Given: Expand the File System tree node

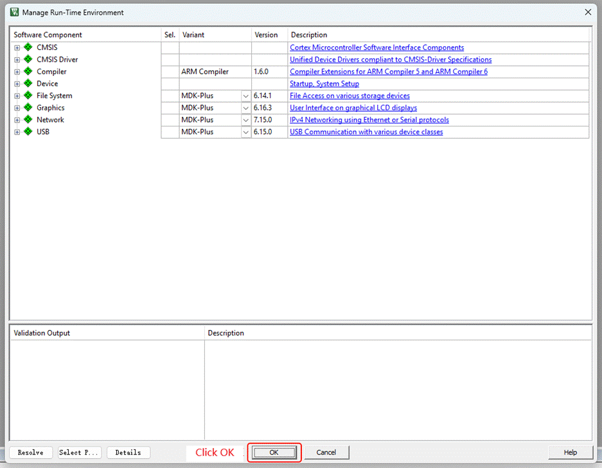Looking at the screenshot, I should (17, 96).
